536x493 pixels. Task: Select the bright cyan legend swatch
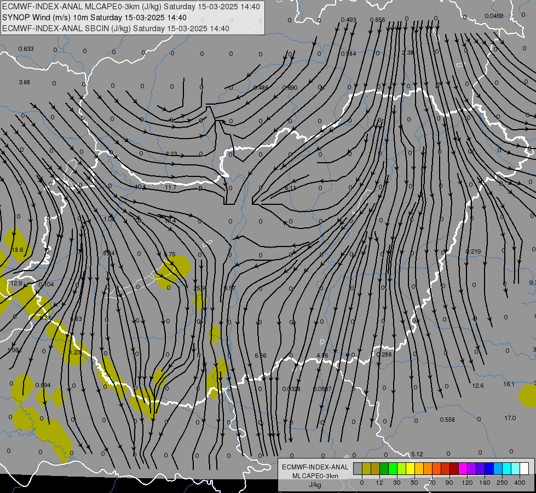(x=507, y=468)
